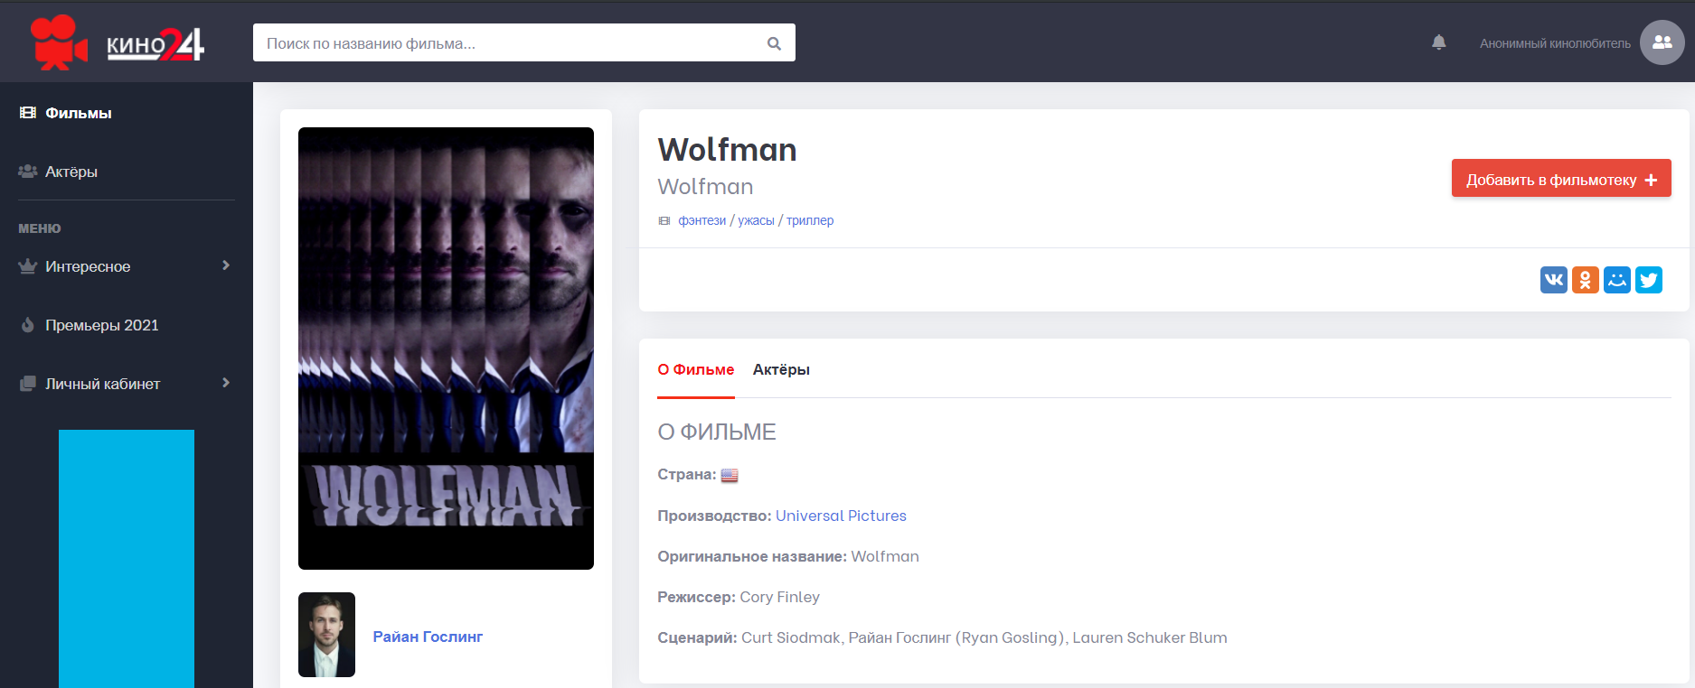1695x688 pixels.
Task: Click the МЕНЮ sidebar section label
Action: point(40,228)
